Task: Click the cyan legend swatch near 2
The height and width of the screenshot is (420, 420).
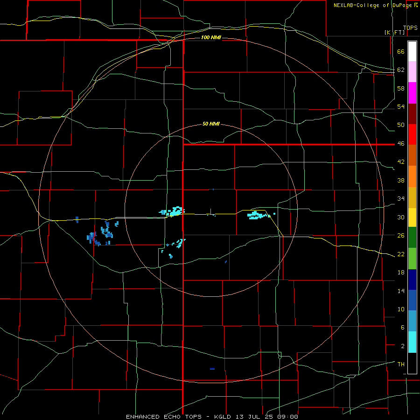Action: pos(412,342)
